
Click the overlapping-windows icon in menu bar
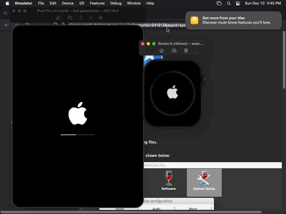coord(219,3)
